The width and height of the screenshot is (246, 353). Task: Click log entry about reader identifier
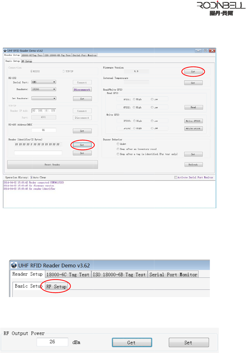click(29, 189)
